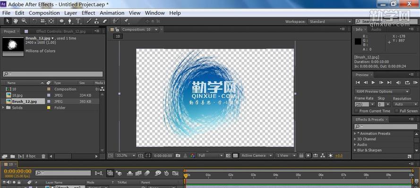The image size is (420, 188).
Task: Open the Layer menu
Action: coord(71,13)
